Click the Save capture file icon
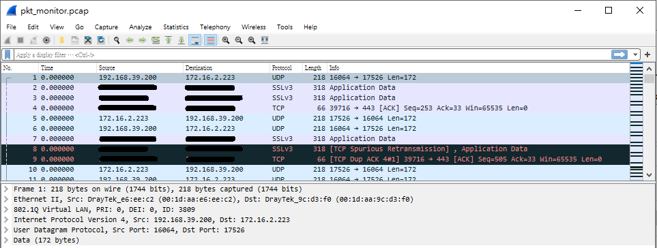Viewport: 657px width, 248px height. pyautogui.click(x=74, y=40)
